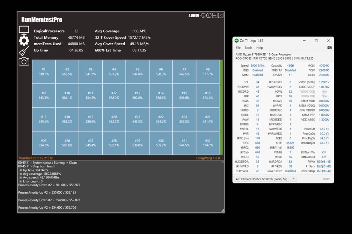Select memtest tile #24 at 591.4%
The width and height of the screenshot is (352, 234).
(x=208, y=119)
